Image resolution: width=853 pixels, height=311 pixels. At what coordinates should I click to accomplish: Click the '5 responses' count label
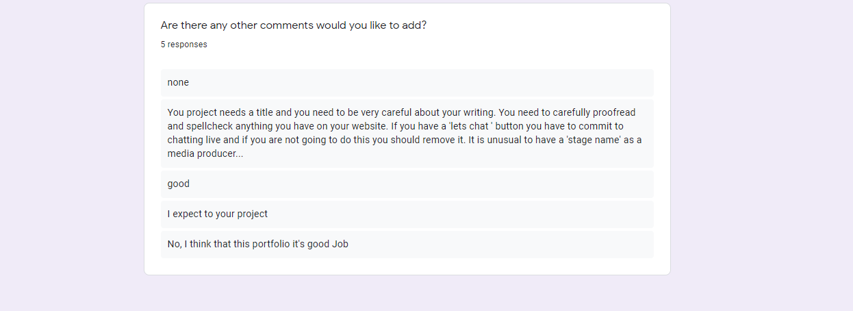(x=184, y=45)
